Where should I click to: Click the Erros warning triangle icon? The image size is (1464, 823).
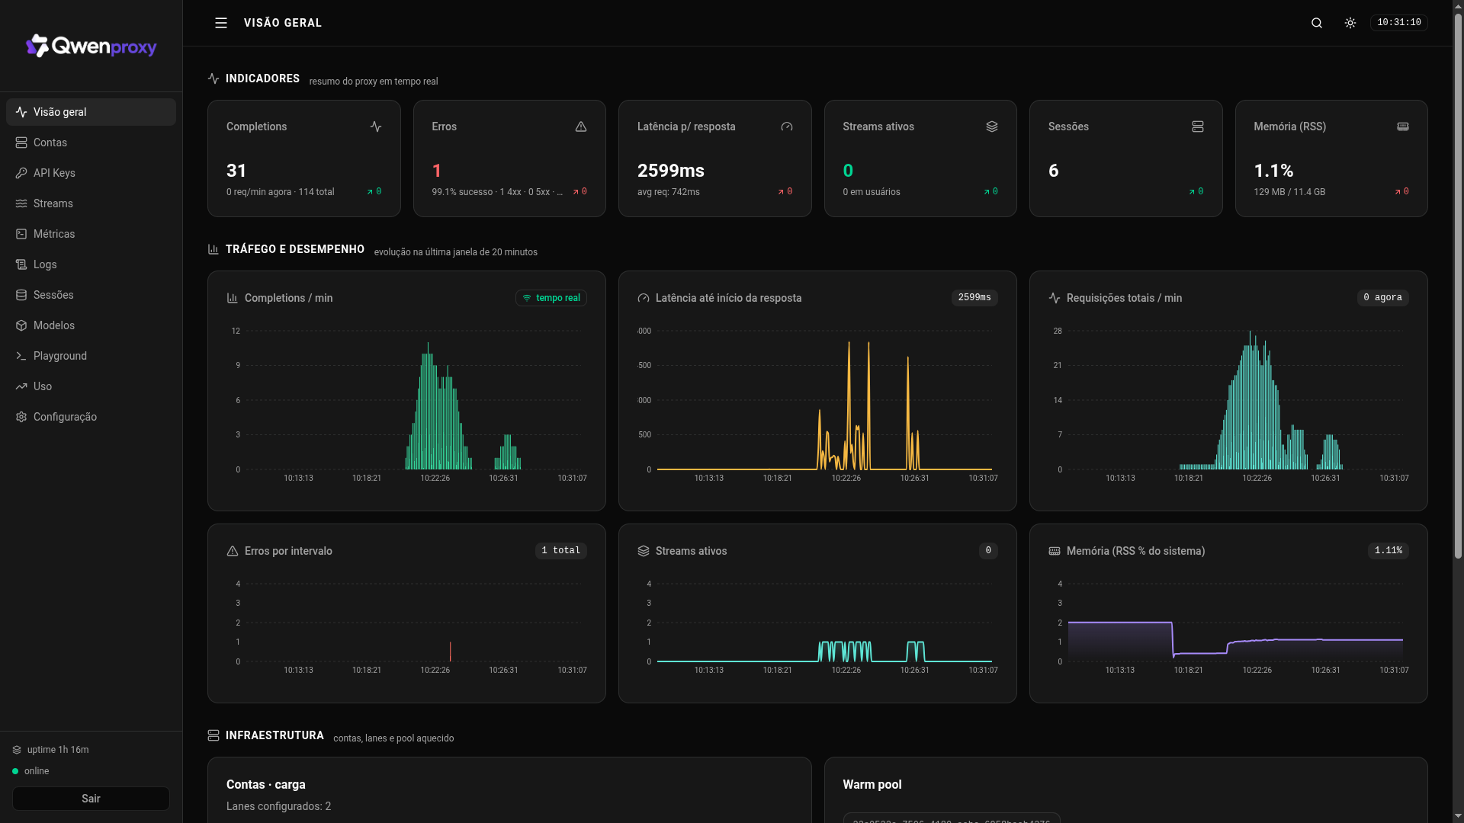click(581, 126)
